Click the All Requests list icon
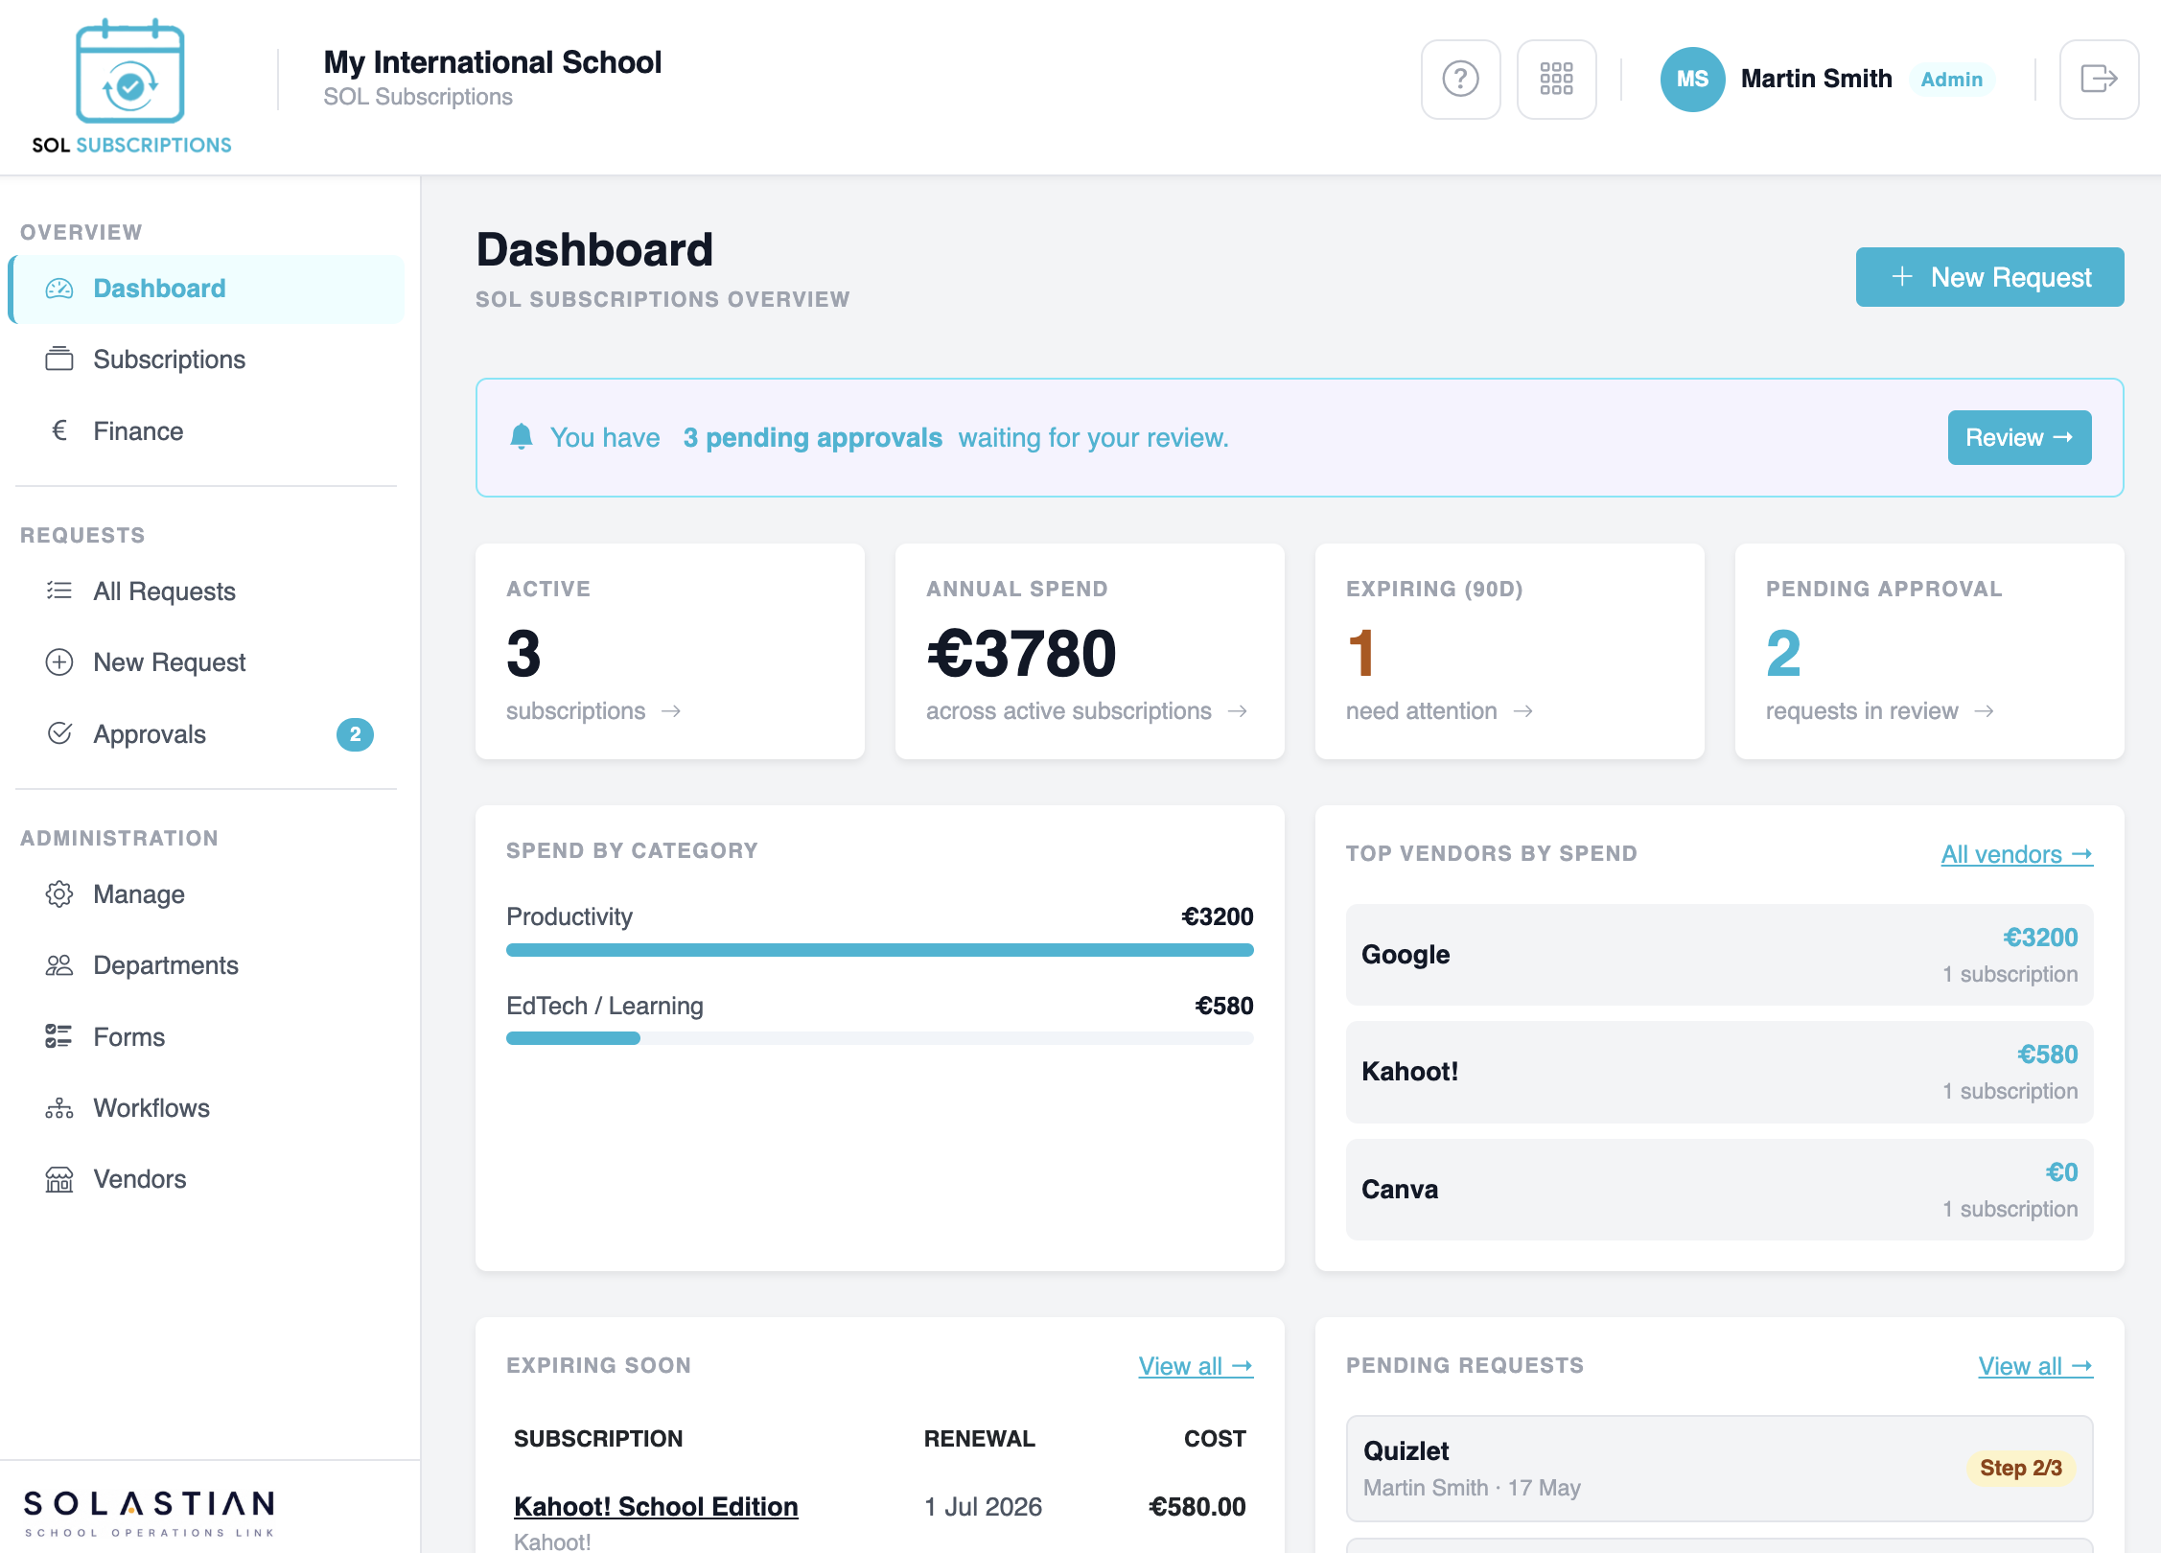 click(x=59, y=591)
